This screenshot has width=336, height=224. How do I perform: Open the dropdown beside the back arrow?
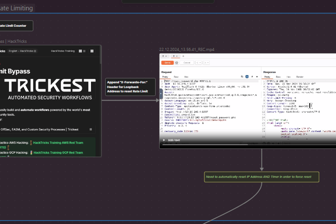coord(200,63)
